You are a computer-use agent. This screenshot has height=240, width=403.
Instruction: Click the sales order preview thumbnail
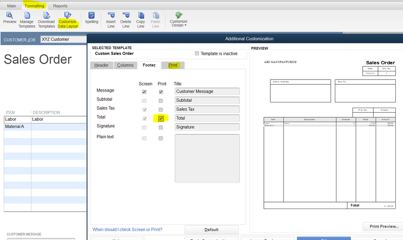pos(330,134)
